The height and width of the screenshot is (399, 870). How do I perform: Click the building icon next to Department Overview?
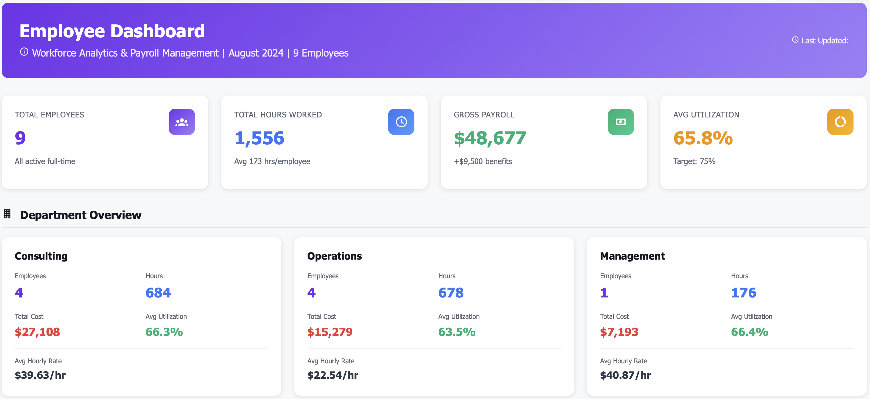7,214
